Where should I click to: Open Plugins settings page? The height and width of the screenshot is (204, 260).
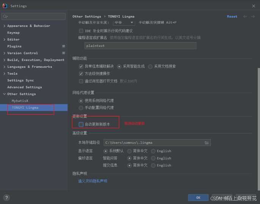pos(14,46)
